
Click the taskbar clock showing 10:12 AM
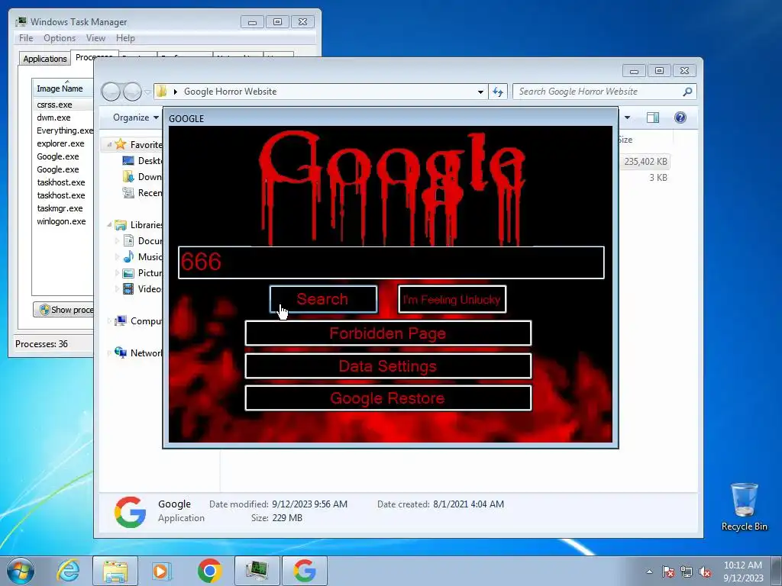click(x=743, y=571)
